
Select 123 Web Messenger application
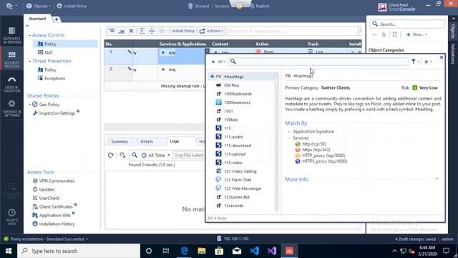[242, 188]
